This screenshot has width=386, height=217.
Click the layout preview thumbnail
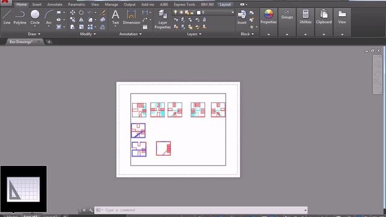click(24, 189)
